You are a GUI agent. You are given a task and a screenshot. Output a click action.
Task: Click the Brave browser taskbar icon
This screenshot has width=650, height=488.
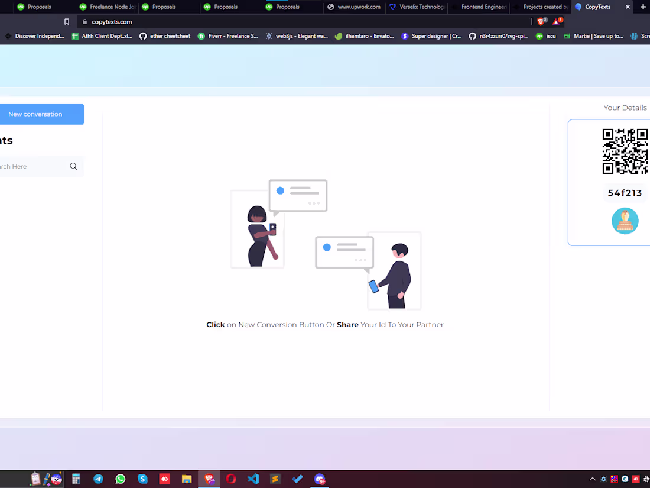[x=209, y=479]
